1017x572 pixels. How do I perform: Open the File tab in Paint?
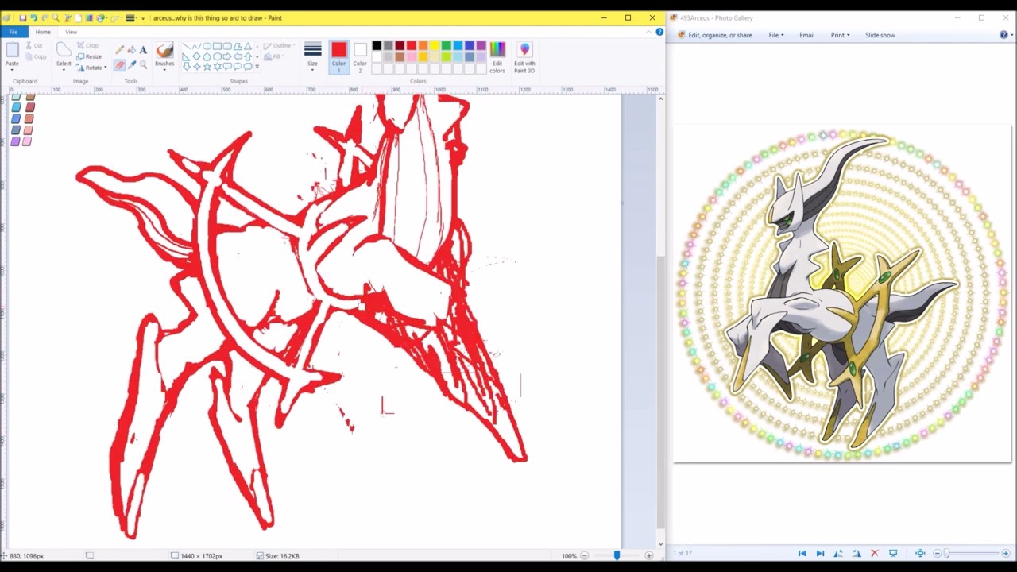coord(14,32)
